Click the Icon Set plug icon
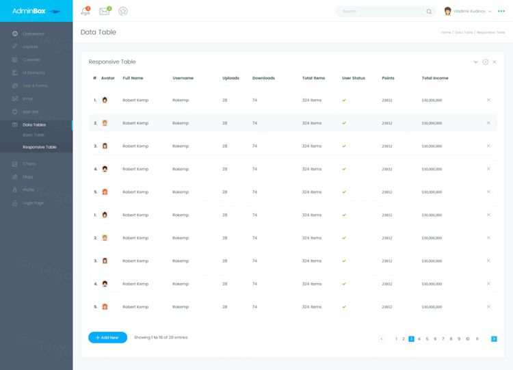This screenshot has height=370, width=513. pyautogui.click(x=15, y=111)
